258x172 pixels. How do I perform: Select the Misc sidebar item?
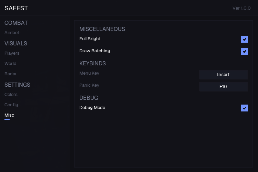tap(9, 115)
